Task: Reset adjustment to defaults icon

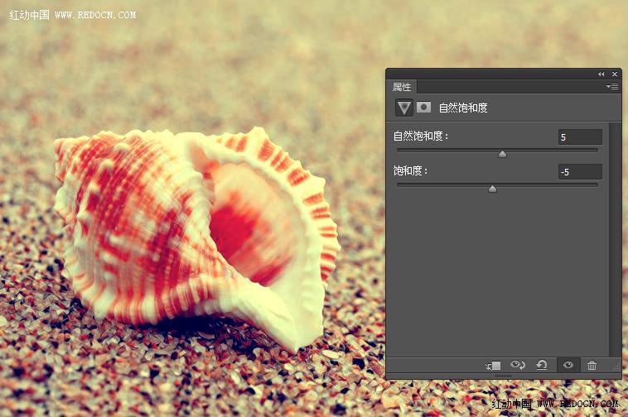Action: point(542,365)
